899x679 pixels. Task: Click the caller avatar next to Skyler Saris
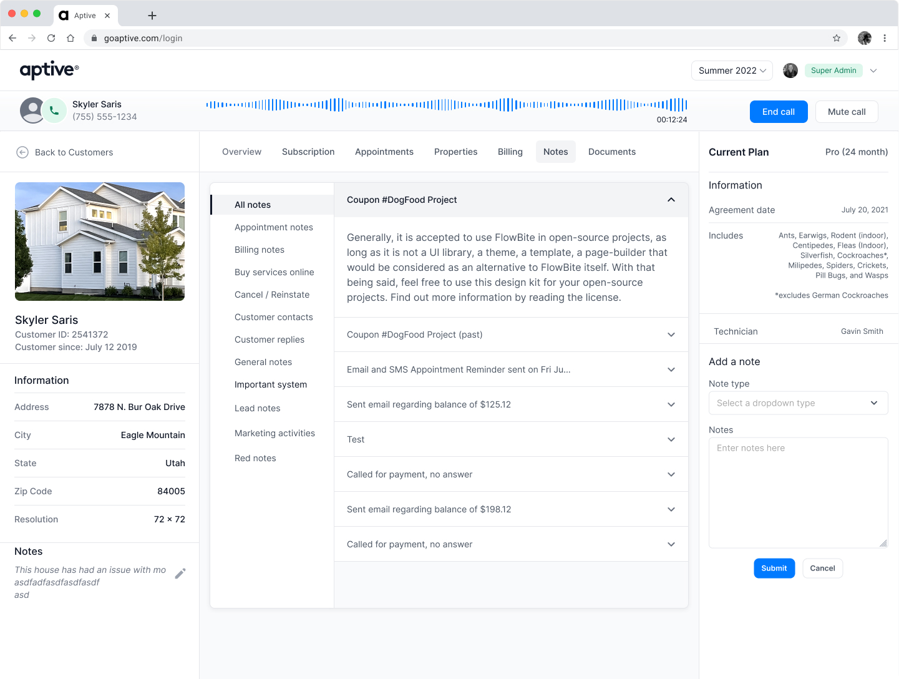(x=32, y=110)
